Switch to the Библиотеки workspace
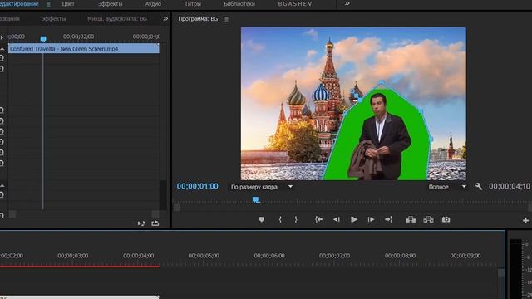The width and height of the screenshot is (532, 299). pos(239,4)
